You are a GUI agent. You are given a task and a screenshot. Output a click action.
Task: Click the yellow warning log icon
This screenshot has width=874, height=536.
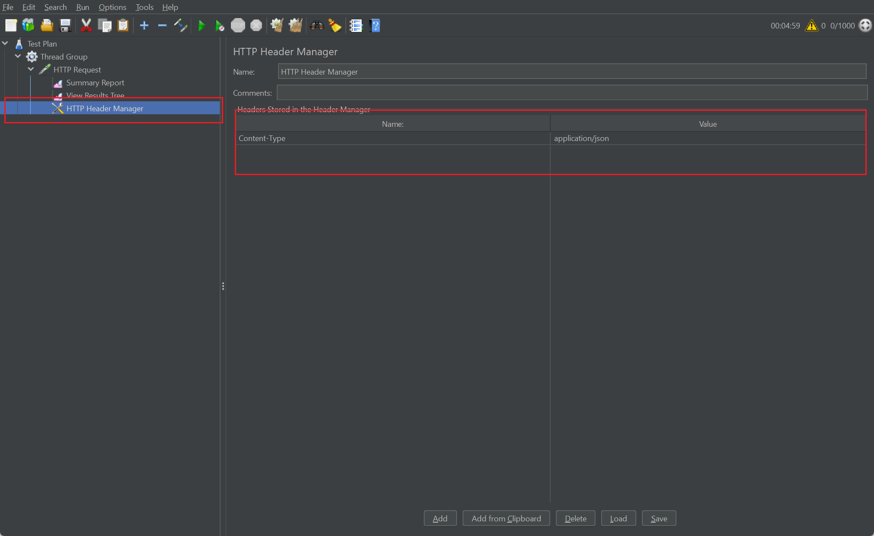coord(811,26)
